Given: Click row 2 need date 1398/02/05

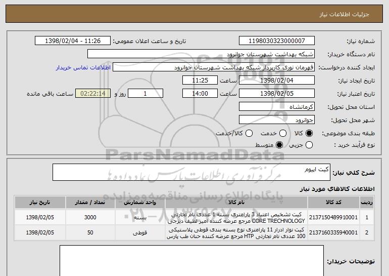Looking at the screenshot, I should [40, 233].
